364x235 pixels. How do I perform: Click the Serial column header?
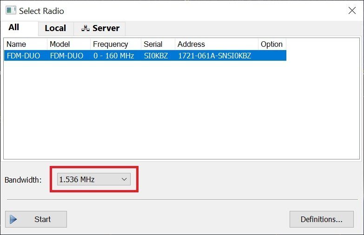pos(158,44)
